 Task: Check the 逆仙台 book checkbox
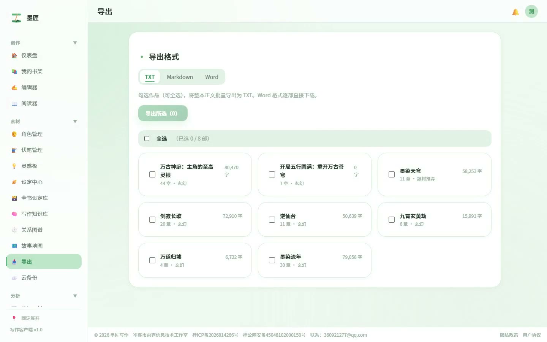(x=272, y=220)
